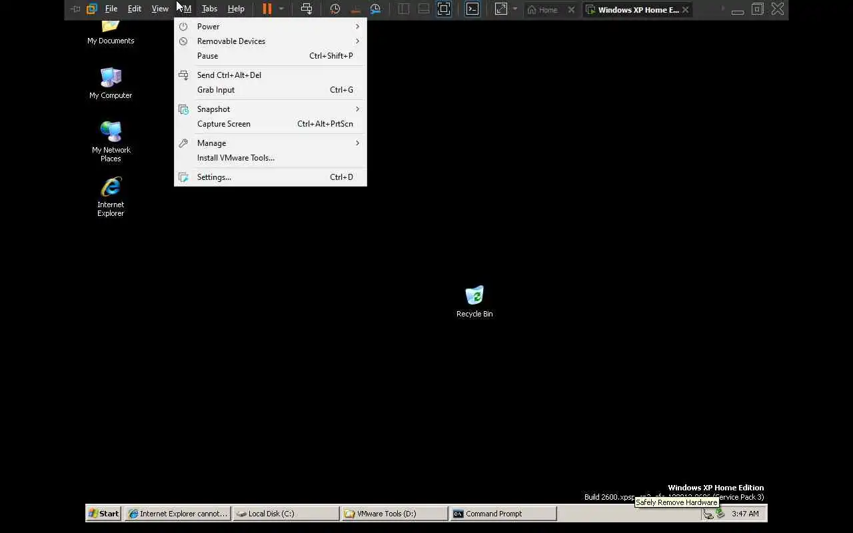Open the power options dropdown arrow
Screen dimensions: 853x533
281,9
